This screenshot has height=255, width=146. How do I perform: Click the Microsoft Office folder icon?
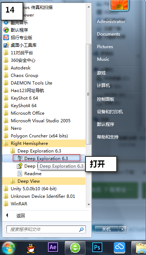click(x=6, y=113)
